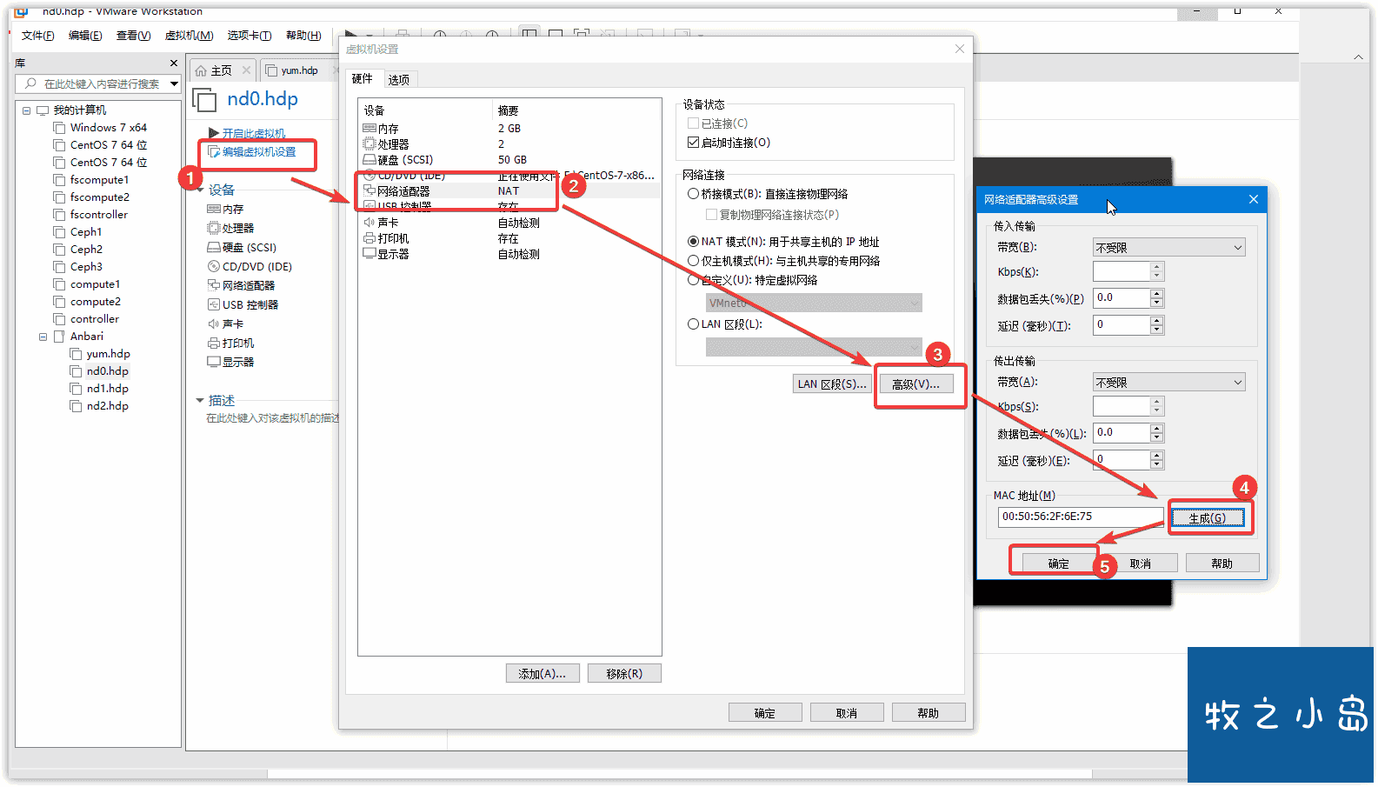This screenshot has height=787, width=1378.
Task: Collapse the Anbari folder tree node
Action: click(x=43, y=337)
